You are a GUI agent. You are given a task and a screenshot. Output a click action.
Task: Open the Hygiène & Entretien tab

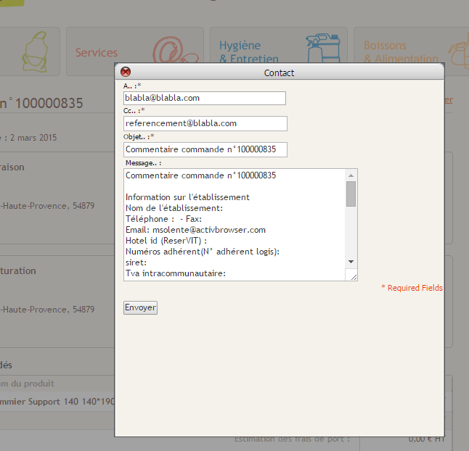tap(248, 52)
